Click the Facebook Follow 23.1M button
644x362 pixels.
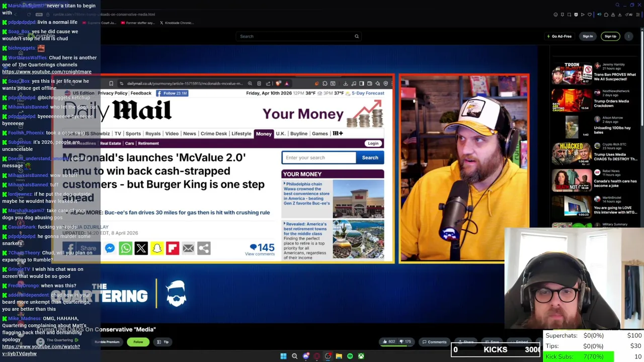click(172, 93)
